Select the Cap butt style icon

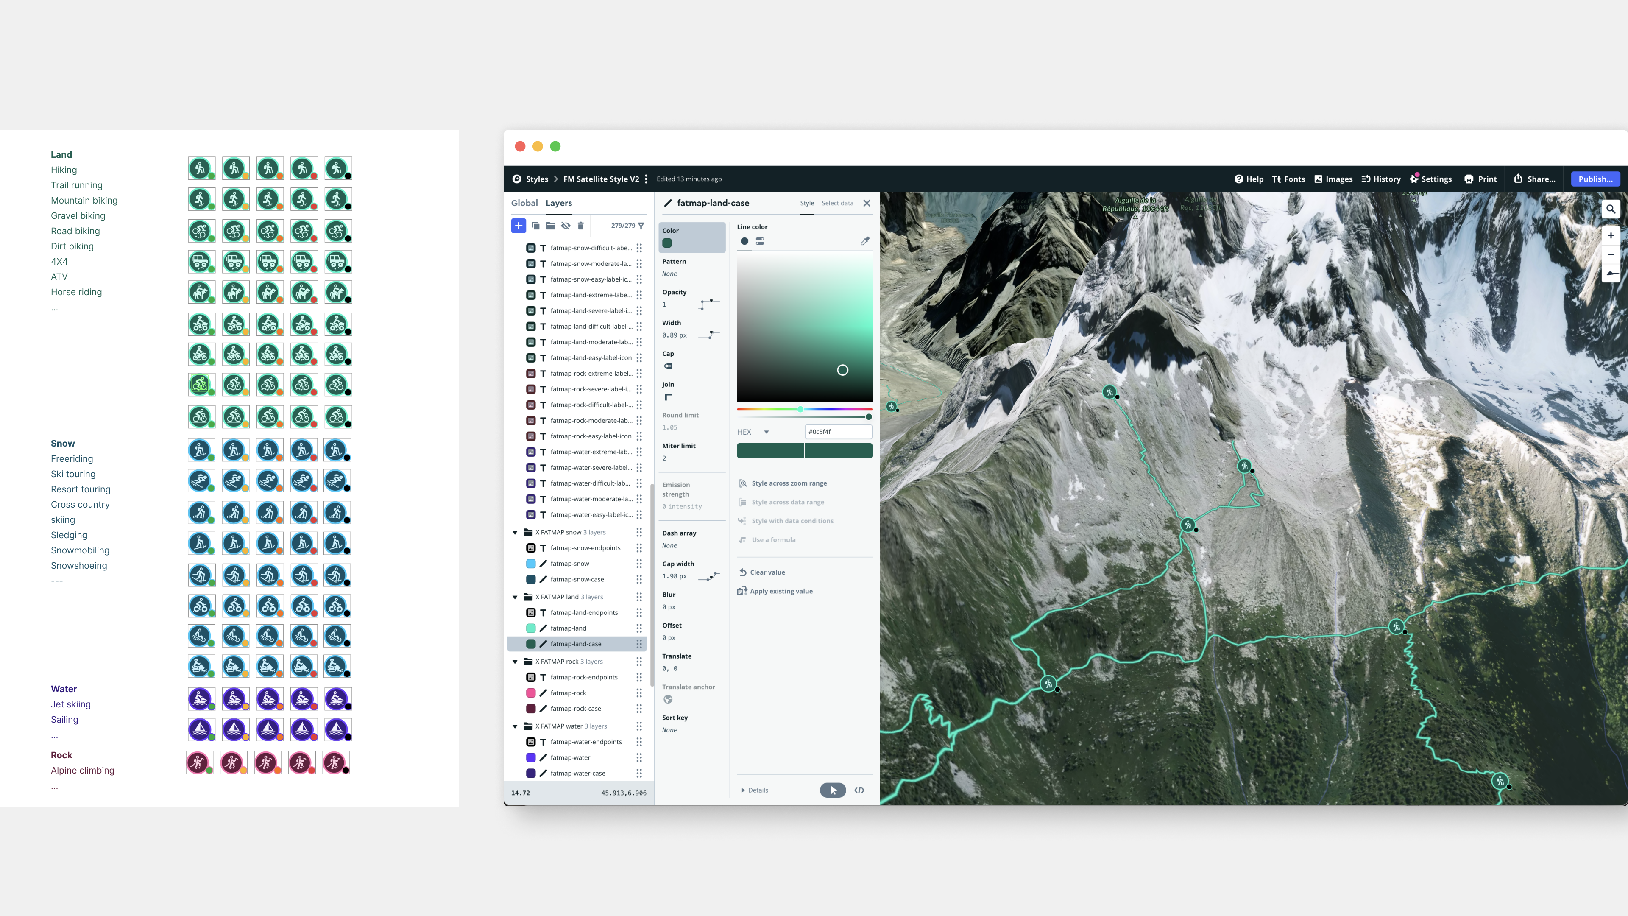coord(668,366)
